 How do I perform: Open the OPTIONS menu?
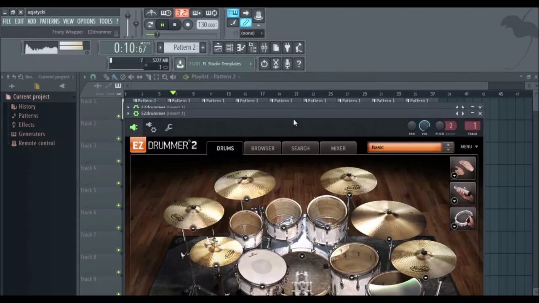point(86,21)
